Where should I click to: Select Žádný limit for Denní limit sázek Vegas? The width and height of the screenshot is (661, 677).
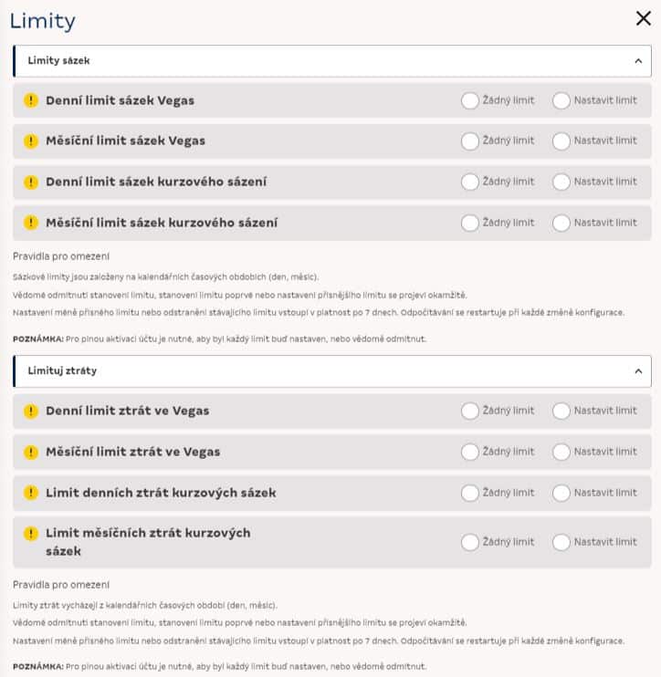469,100
